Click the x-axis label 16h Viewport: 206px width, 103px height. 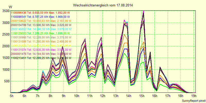click(x=155, y=96)
